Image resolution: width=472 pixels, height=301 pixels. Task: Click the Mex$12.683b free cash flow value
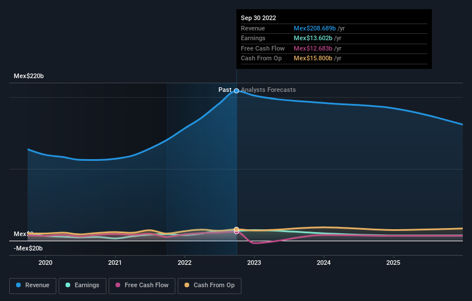tap(313, 48)
